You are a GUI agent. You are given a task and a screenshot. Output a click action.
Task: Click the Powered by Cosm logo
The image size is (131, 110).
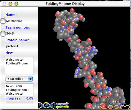[114, 105]
